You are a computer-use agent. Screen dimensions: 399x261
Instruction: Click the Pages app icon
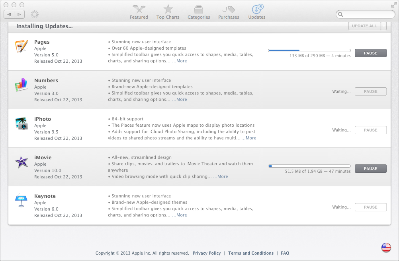click(x=22, y=46)
